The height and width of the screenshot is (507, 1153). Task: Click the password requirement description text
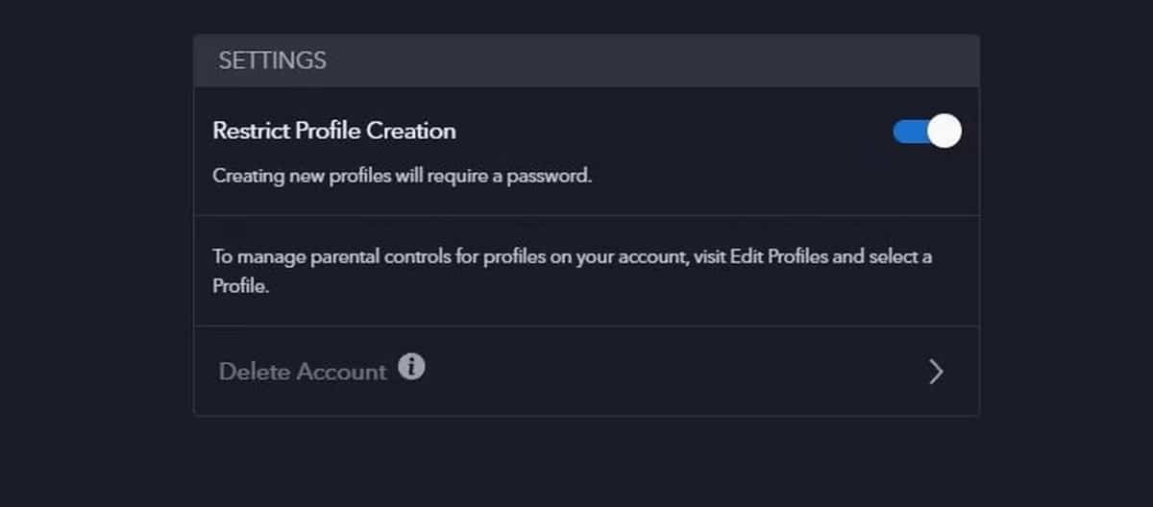pyautogui.click(x=402, y=177)
